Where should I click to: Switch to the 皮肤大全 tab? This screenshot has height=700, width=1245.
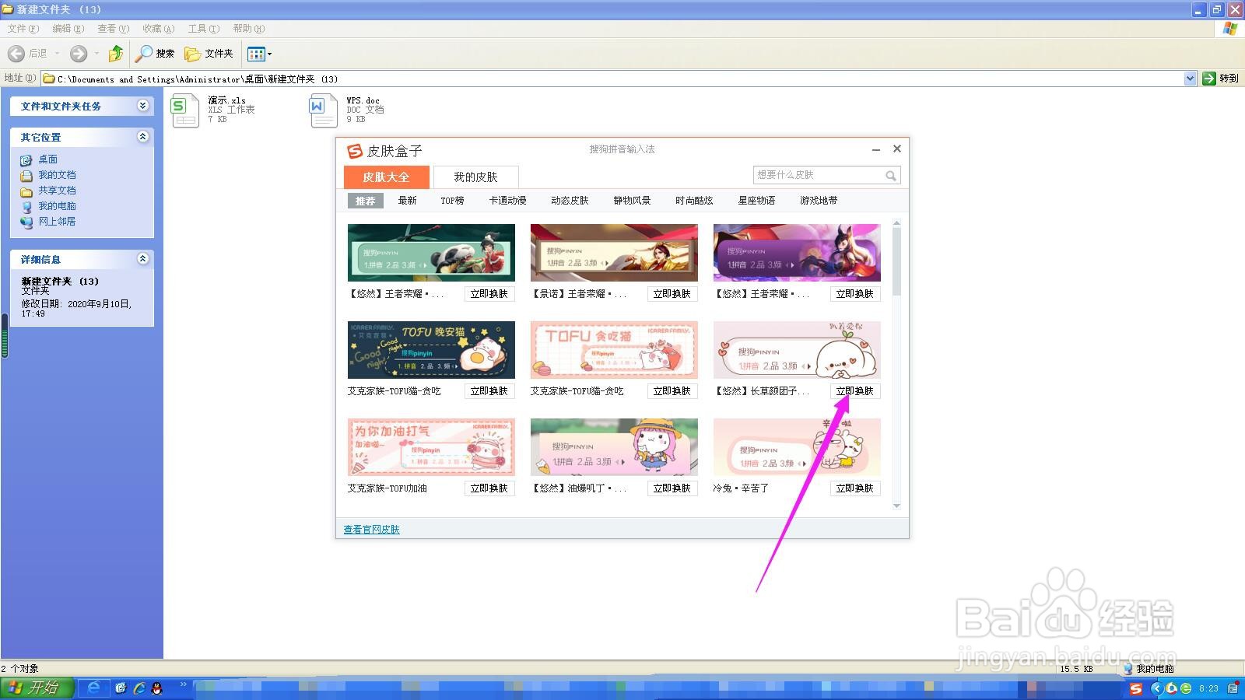click(386, 177)
